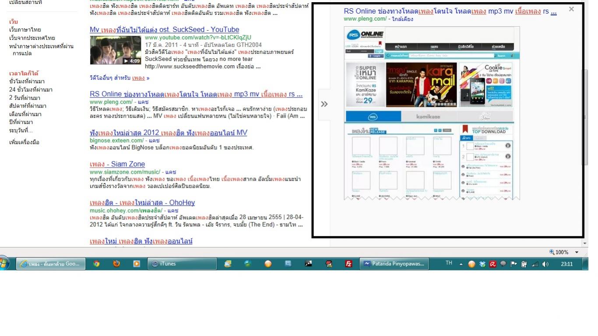This screenshot has width=598, height=336.
Task: Open RS Online result link in results list
Action: click(196, 94)
